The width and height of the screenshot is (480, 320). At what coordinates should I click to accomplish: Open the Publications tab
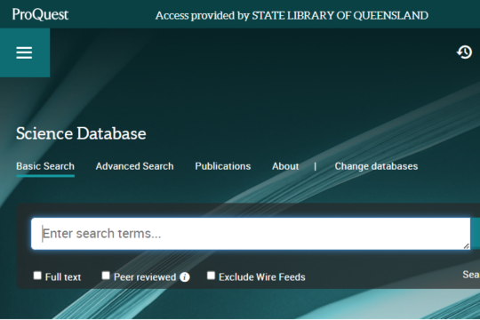[x=223, y=166]
